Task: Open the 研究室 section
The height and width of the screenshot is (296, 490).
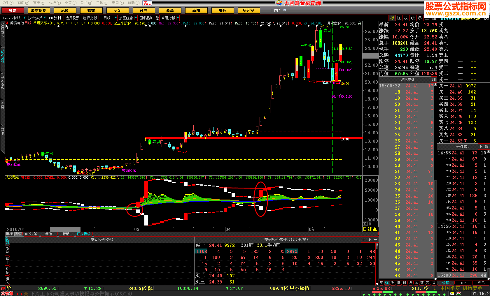Action: tap(249, 10)
